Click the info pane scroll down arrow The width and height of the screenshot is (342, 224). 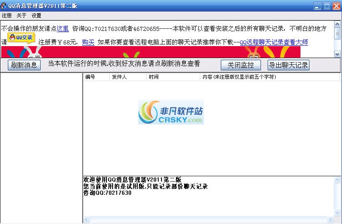click(x=337, y=54)
